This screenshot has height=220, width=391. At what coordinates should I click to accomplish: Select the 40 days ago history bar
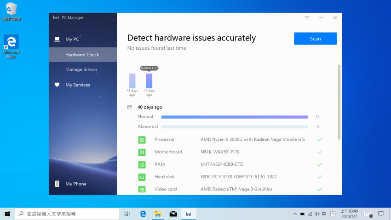(149, 81)
